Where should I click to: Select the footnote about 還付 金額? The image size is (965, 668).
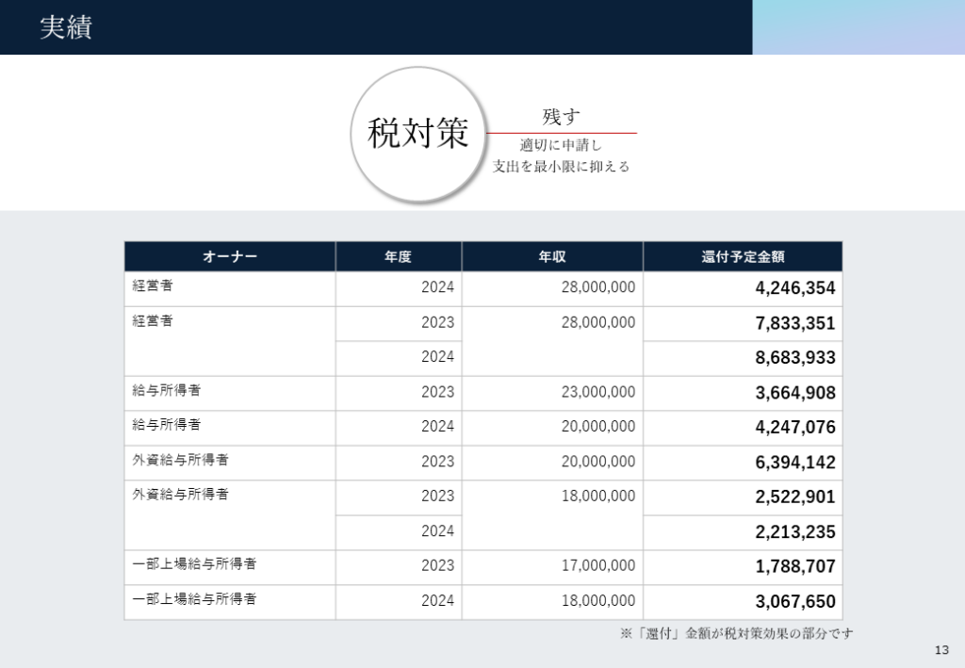tap(737, 633)
